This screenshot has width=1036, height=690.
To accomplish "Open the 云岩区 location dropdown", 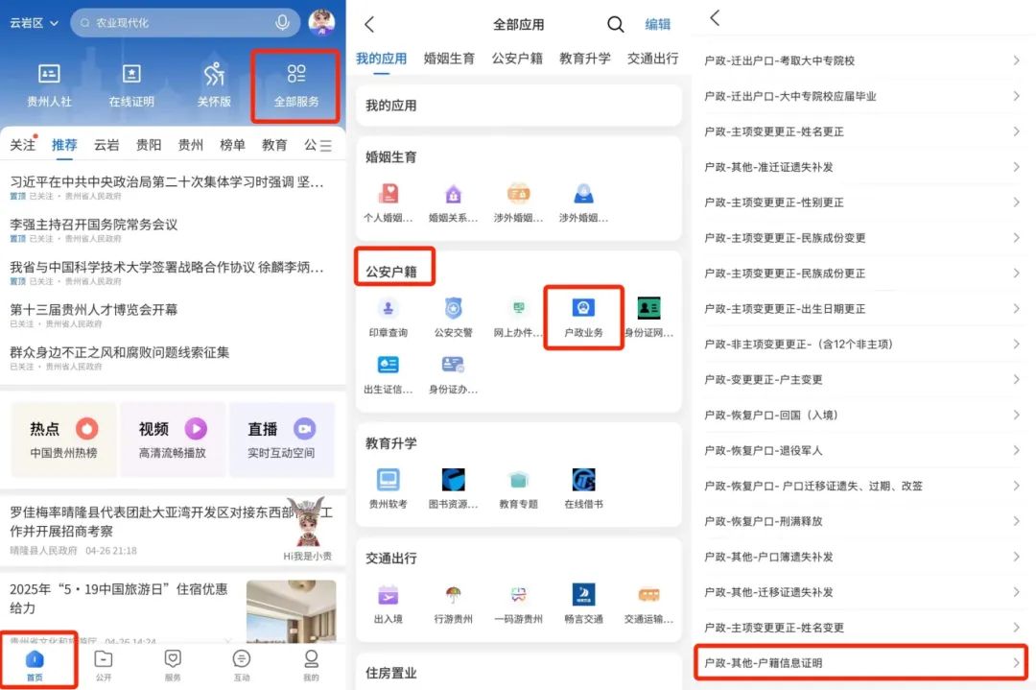I will coord(34,22).
